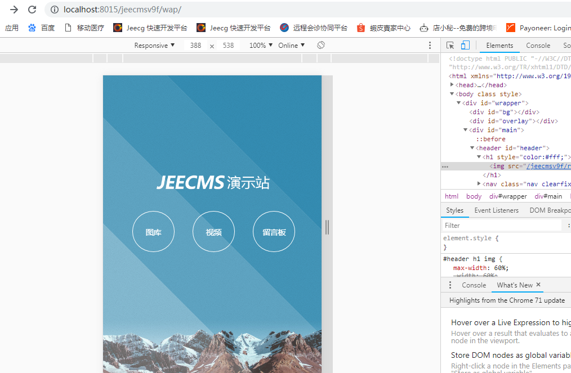The image size is (571, 373).
Task: Open the 百度 bookmark
Action: point(42,28)
